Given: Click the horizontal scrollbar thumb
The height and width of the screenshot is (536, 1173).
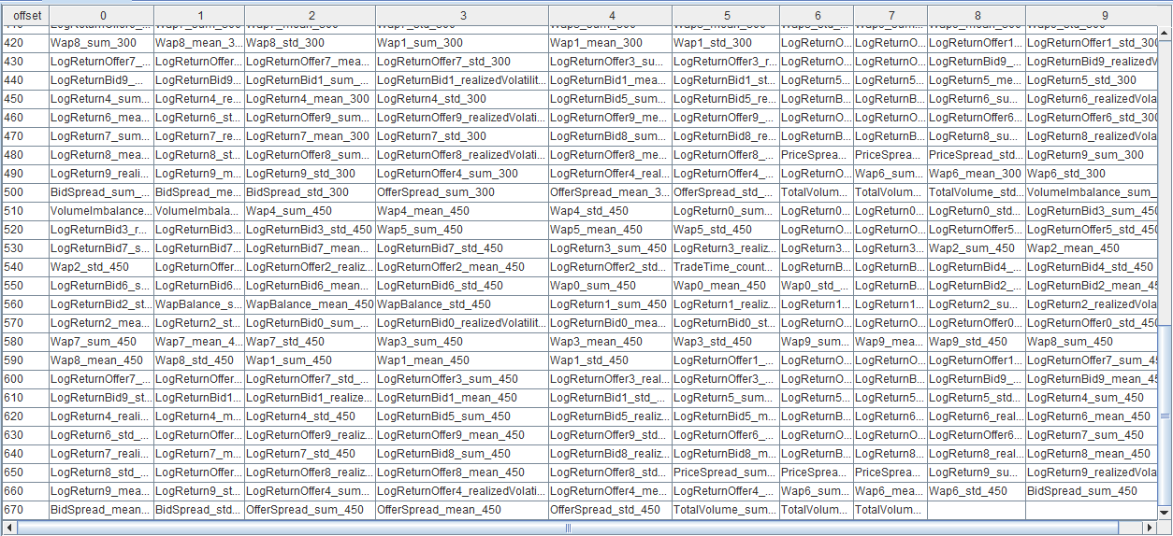Looking at the screenshot, I should (x=567, y=528).
